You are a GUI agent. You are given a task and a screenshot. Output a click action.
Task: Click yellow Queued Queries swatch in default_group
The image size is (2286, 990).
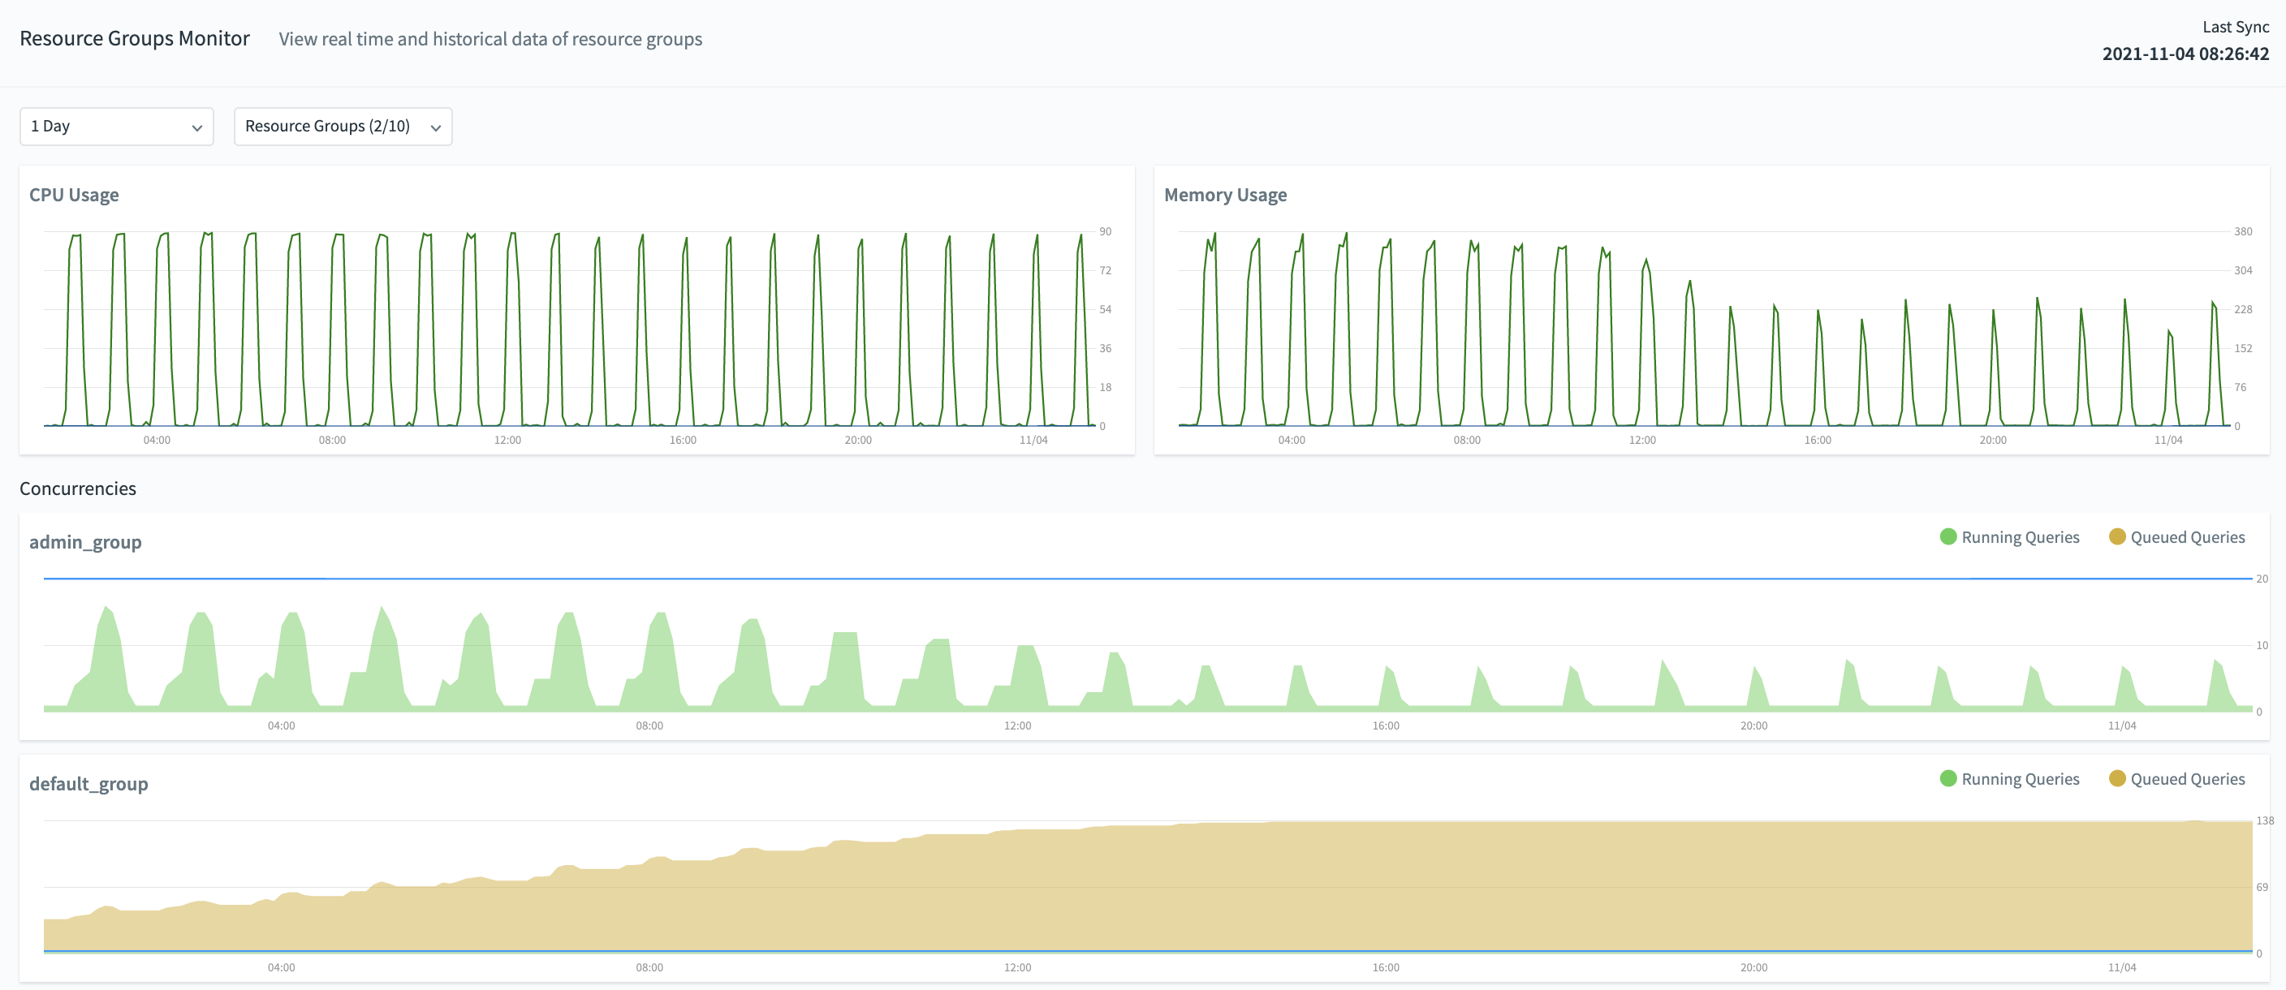pos(2117,779)
